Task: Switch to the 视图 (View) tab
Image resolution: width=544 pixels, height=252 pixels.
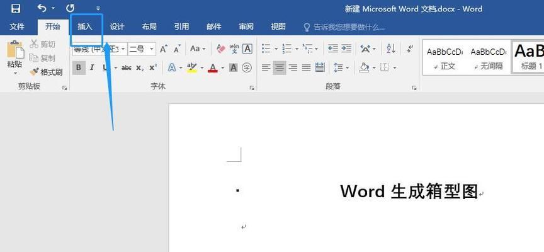Action: [278, 27]
